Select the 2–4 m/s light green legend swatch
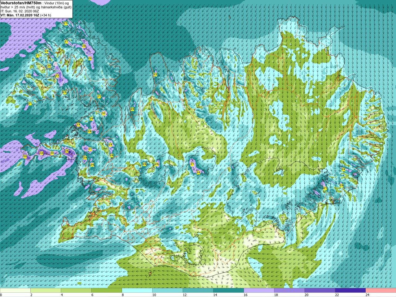This screenshot has height=297, width=396. click(x=46, y=291)
